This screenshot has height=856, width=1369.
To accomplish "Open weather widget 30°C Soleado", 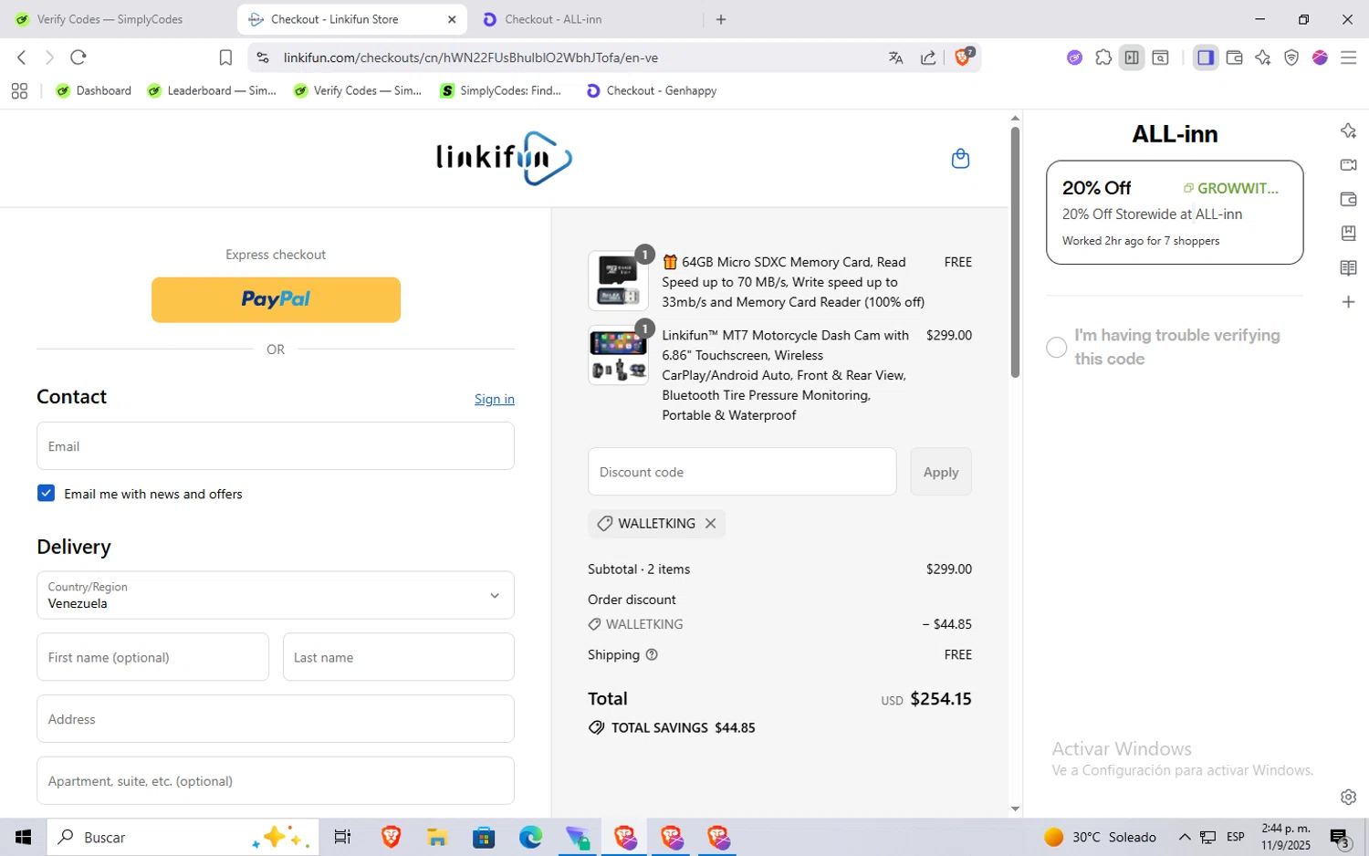I will [1100, 837].
